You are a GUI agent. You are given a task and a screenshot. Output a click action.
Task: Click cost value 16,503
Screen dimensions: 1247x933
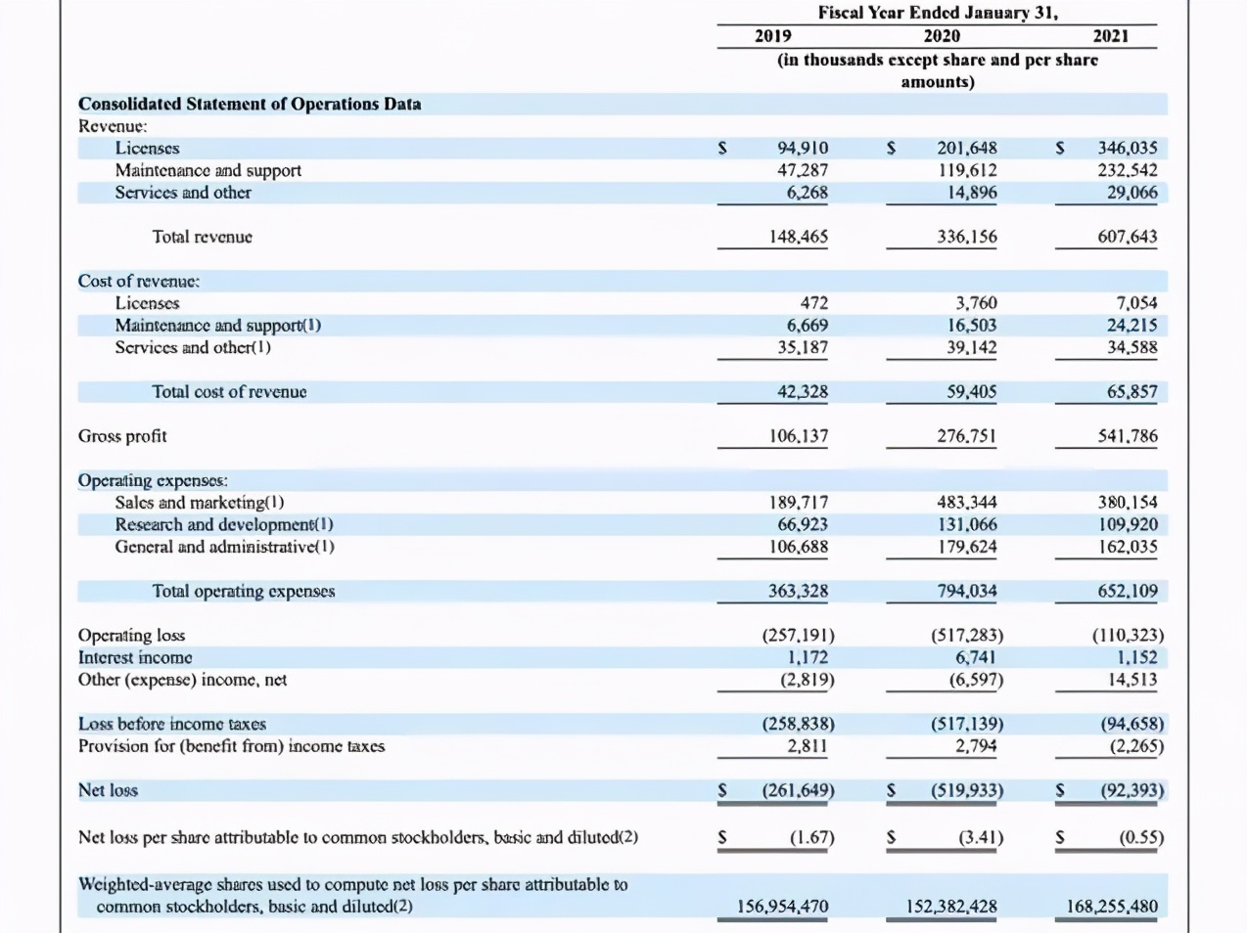pos(972,326)
